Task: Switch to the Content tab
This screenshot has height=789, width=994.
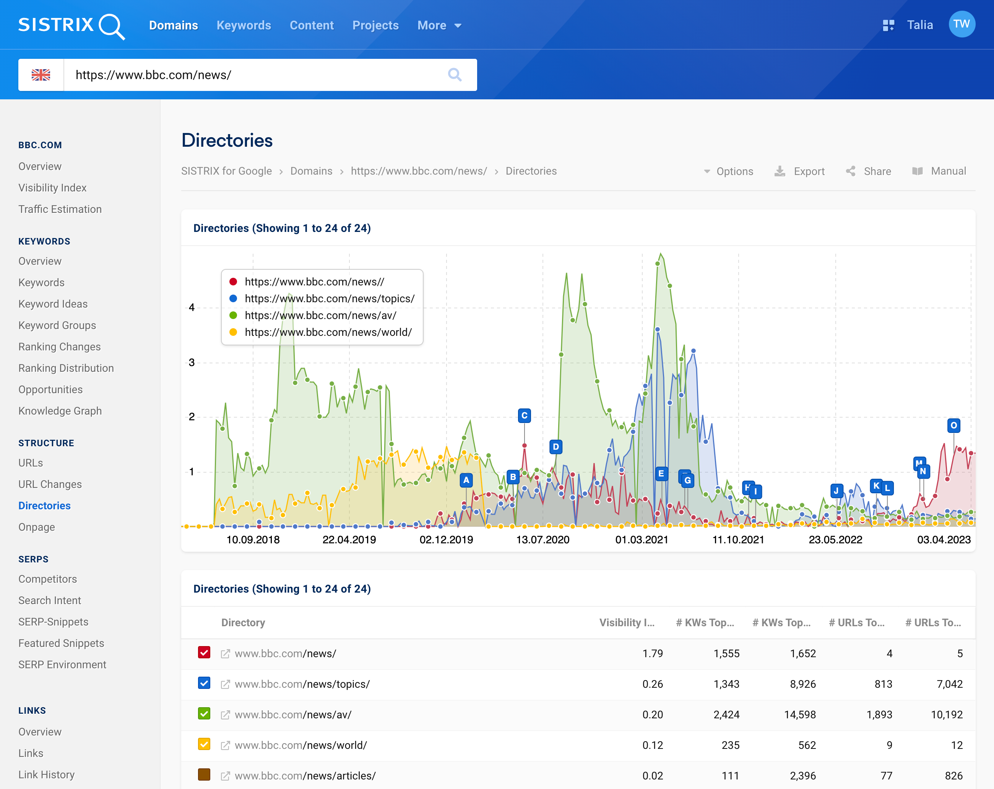Action: click(312, 25)
